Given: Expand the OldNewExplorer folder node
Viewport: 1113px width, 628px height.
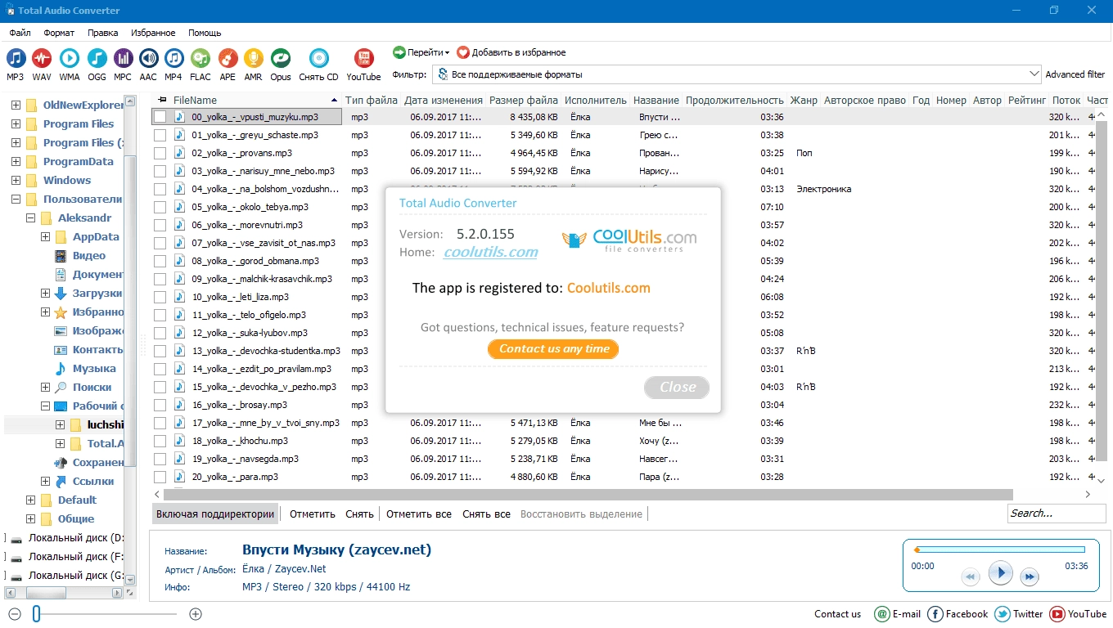Looking at the screenshot, I should pos(16,105).
